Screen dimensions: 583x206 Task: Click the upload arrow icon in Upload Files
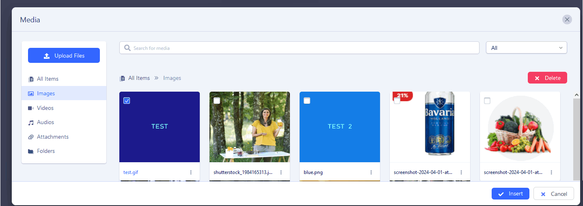point(47,56)
